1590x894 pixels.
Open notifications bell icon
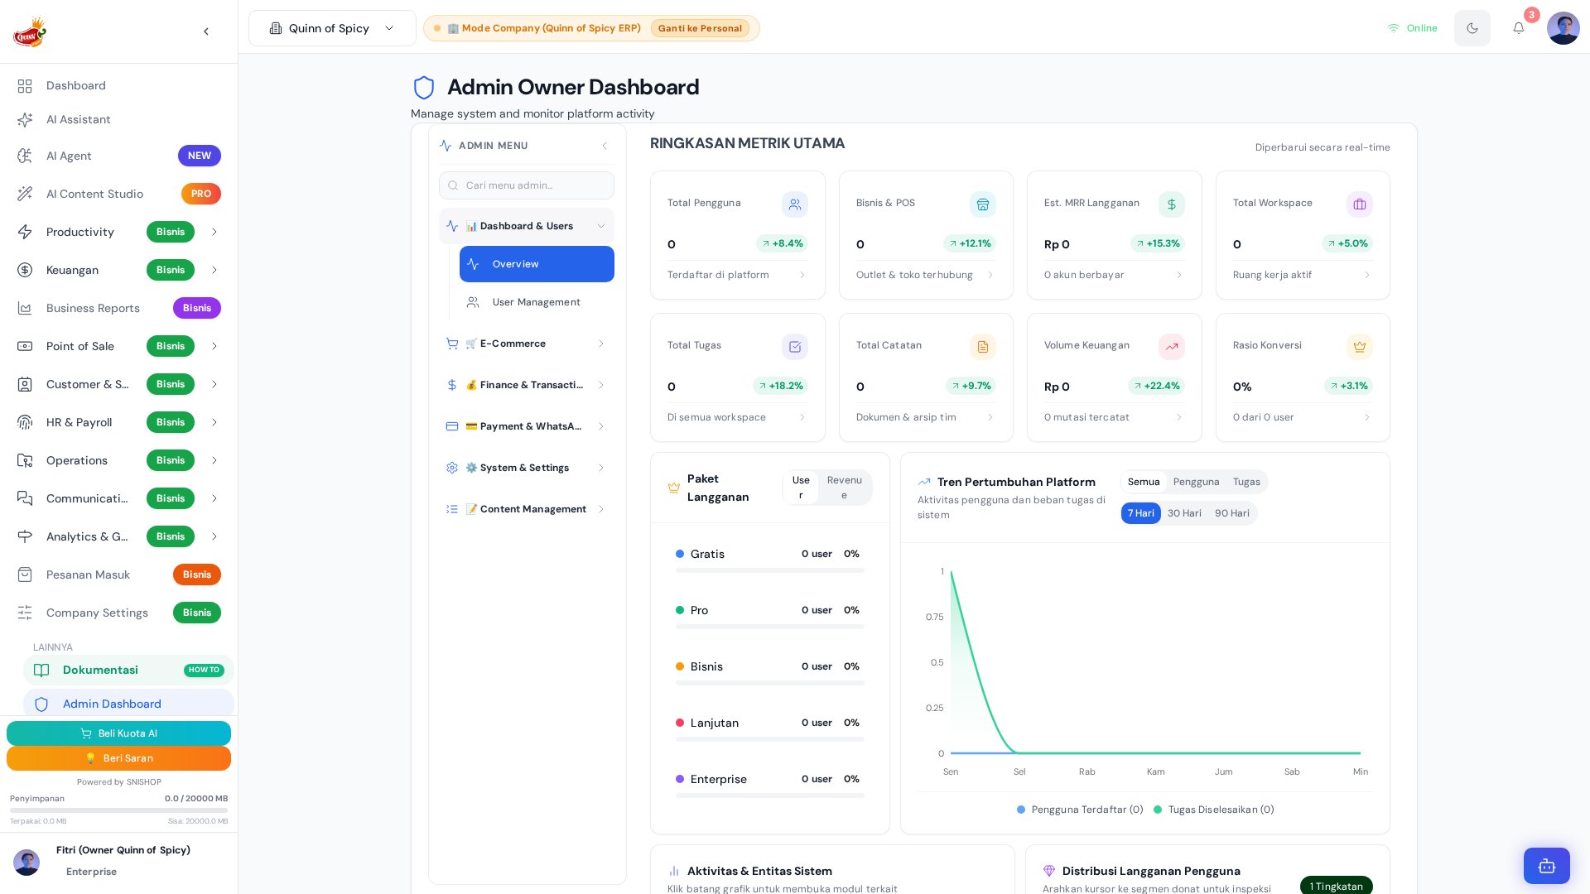[x=1518, y=28]
